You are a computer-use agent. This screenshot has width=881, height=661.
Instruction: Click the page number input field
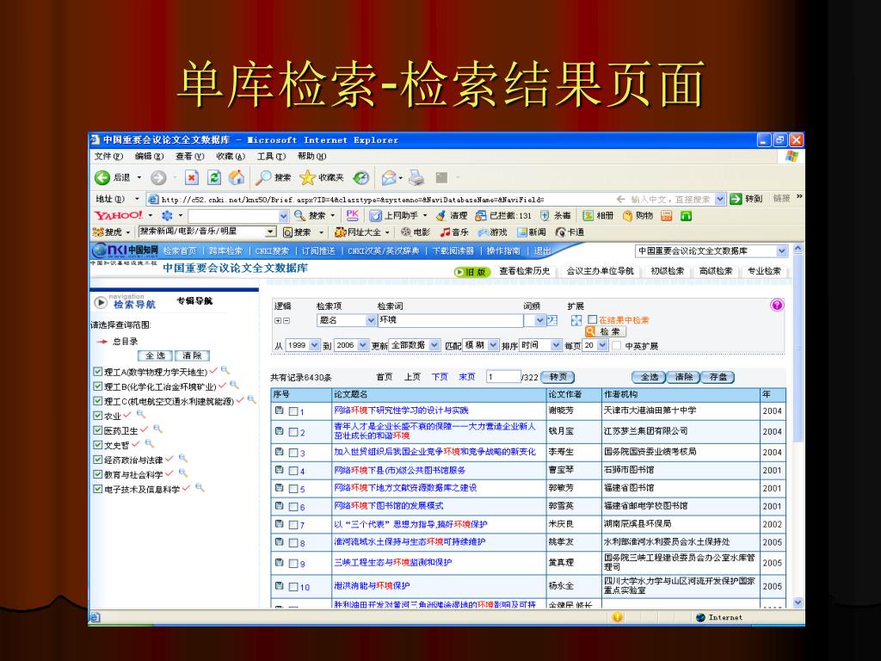click(x=502, y=377)
